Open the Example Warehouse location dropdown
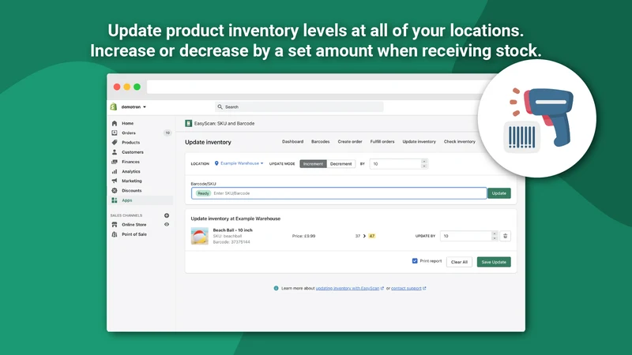632x355 pixels. click(x=239, y=163)
